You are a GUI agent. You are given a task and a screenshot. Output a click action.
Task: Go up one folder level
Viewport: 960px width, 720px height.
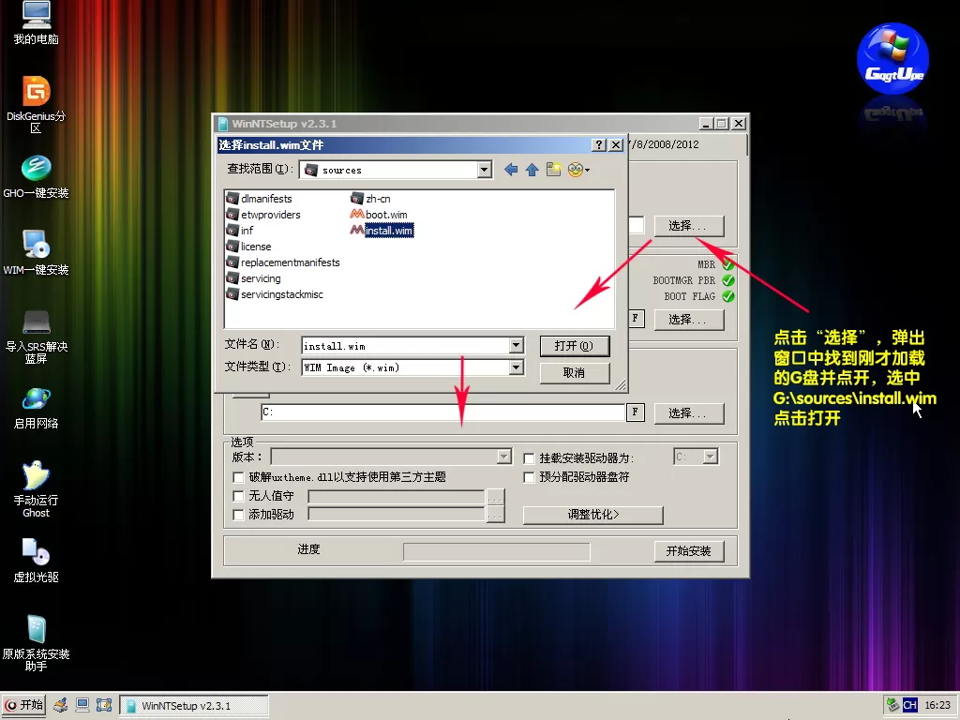pos(532,170)
